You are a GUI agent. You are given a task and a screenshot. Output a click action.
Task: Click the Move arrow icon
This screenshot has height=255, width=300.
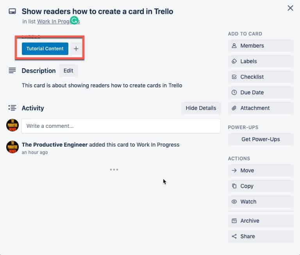(234, 170)
